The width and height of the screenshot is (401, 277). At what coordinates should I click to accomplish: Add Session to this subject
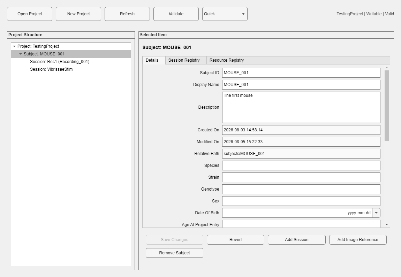pos(297,240)
